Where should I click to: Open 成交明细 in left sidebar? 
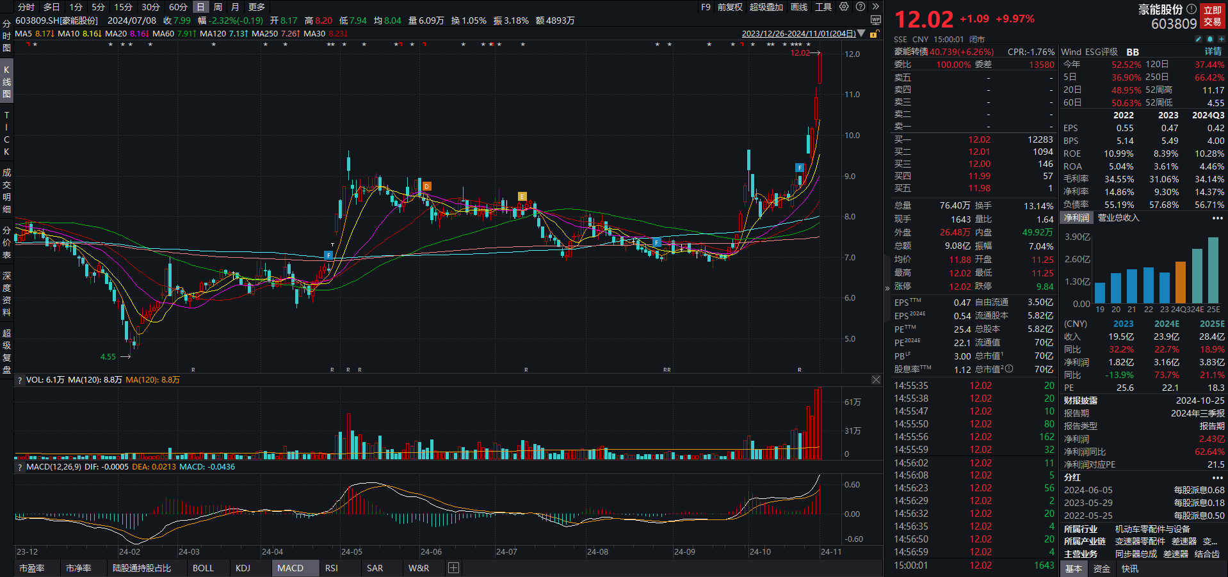pyautogui.click(x=6, y=191)
